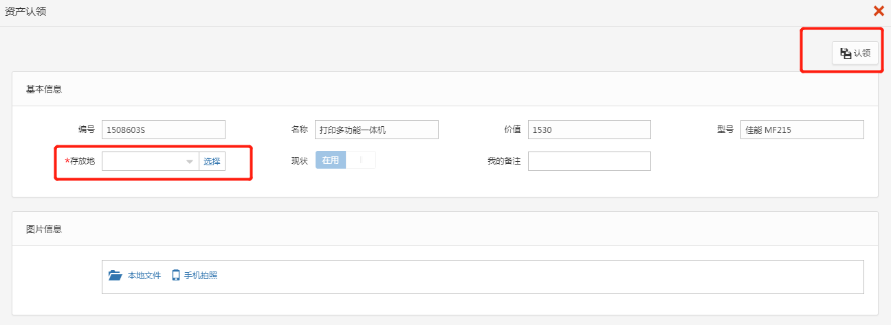
Task: Select the 手机拍照 upload option
Action: (201, 276)
